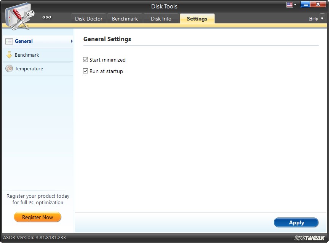Open the language selector dropdown arrow
The height and width of the screenshot is (243, 329).
pos(295,4)
